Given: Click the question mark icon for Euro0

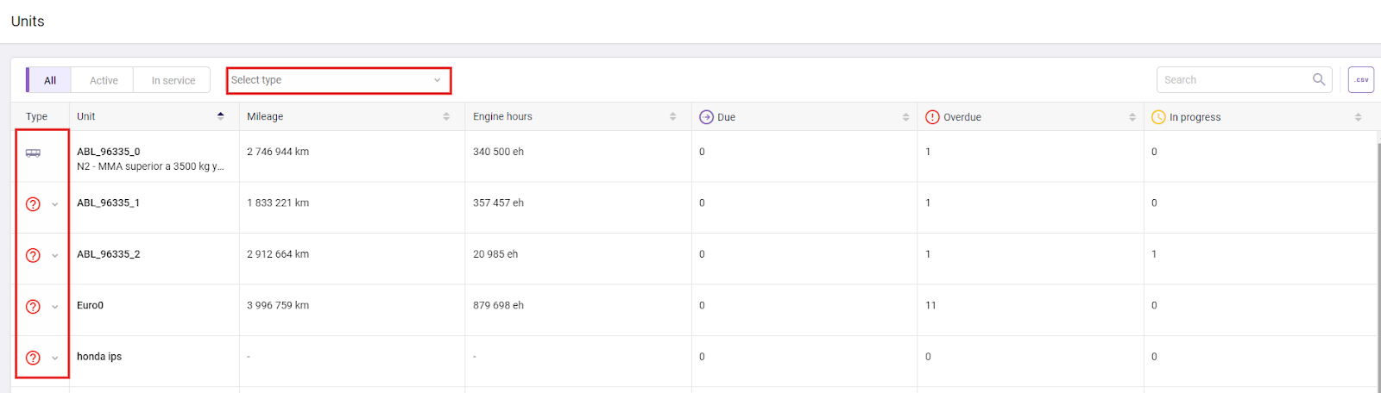Looking at the screenshot, I should point(33,307).
